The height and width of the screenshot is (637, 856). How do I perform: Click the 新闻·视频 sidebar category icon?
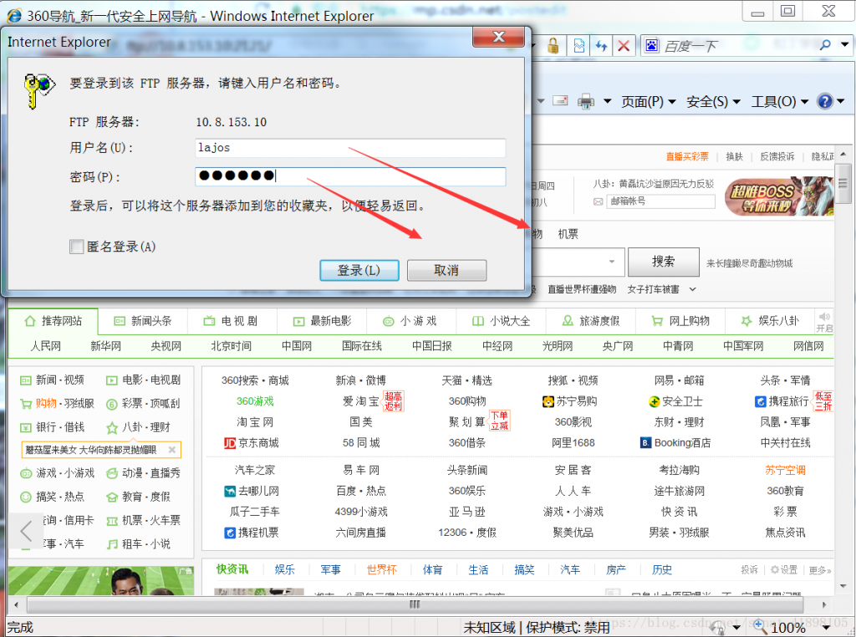click(x=26, y=380)
